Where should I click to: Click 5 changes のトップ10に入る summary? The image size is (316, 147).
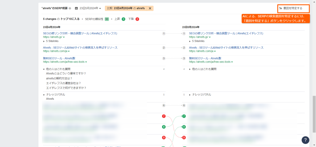tap(61, 19)
